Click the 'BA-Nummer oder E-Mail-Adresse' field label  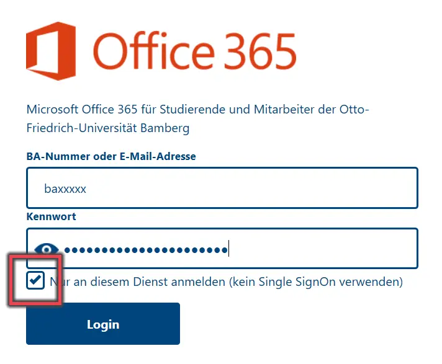(111, 156)
